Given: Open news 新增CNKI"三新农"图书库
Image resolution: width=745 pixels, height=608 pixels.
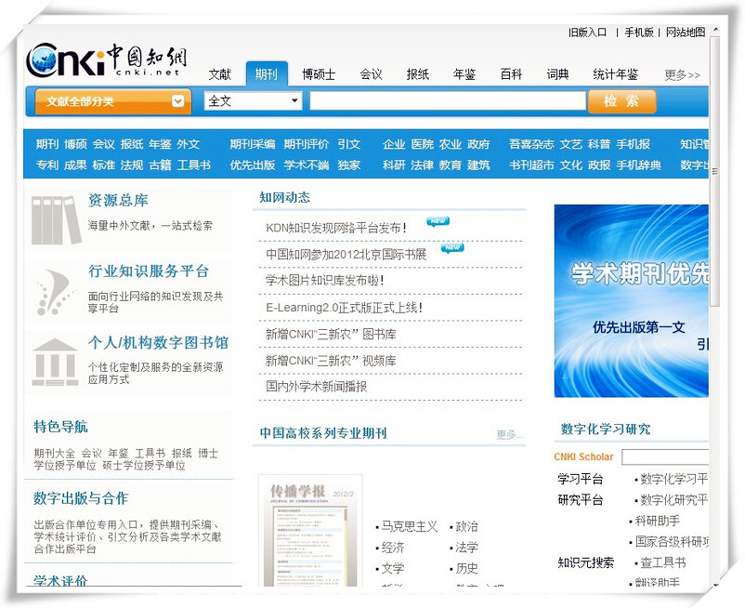Looking at the screenshot, I should pos(331,334).
